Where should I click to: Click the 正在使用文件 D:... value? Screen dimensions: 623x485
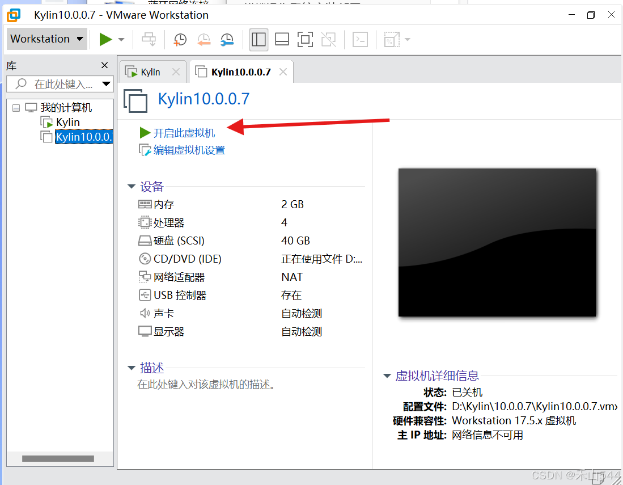pos(322,259)
